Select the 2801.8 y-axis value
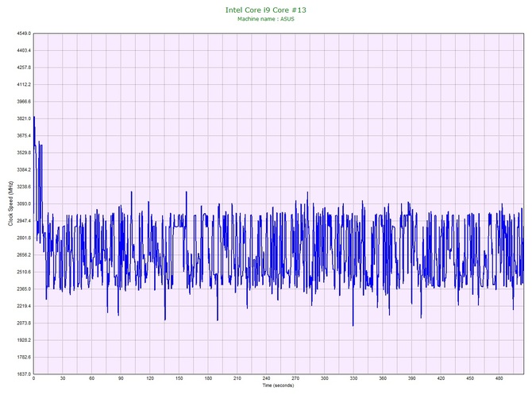Screen dimensions: 532x399 coord(24,238)
